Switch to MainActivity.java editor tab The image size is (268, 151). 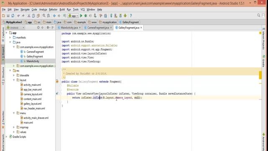click(x=69, y=28)
